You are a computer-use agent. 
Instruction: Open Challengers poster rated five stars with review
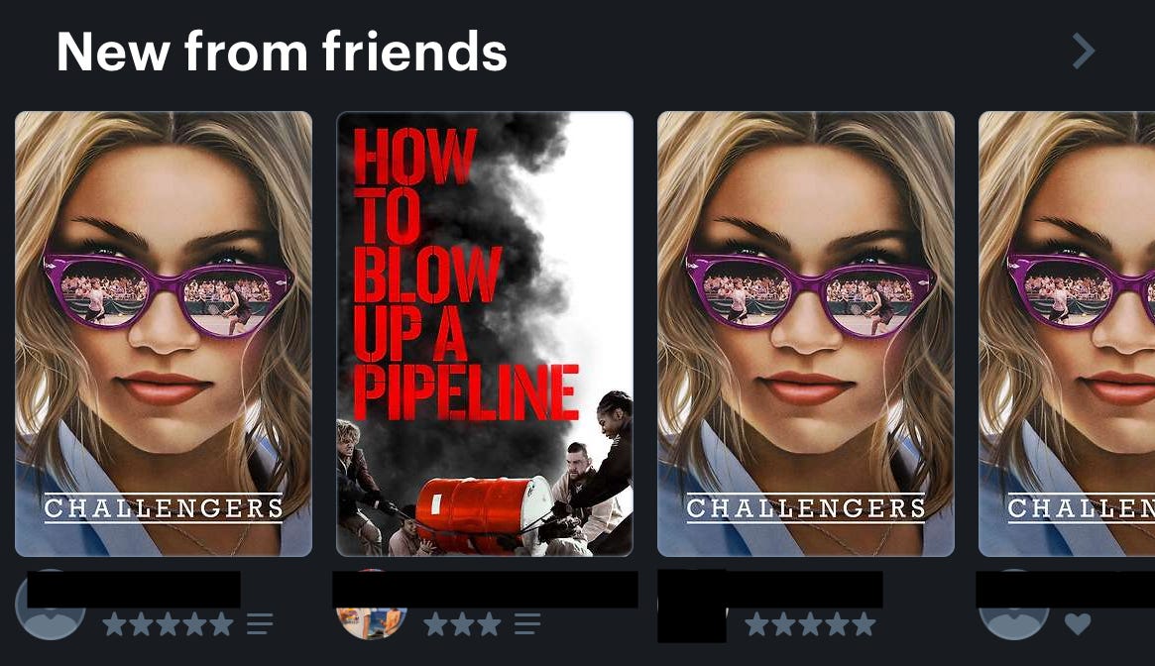coord(164,334)
